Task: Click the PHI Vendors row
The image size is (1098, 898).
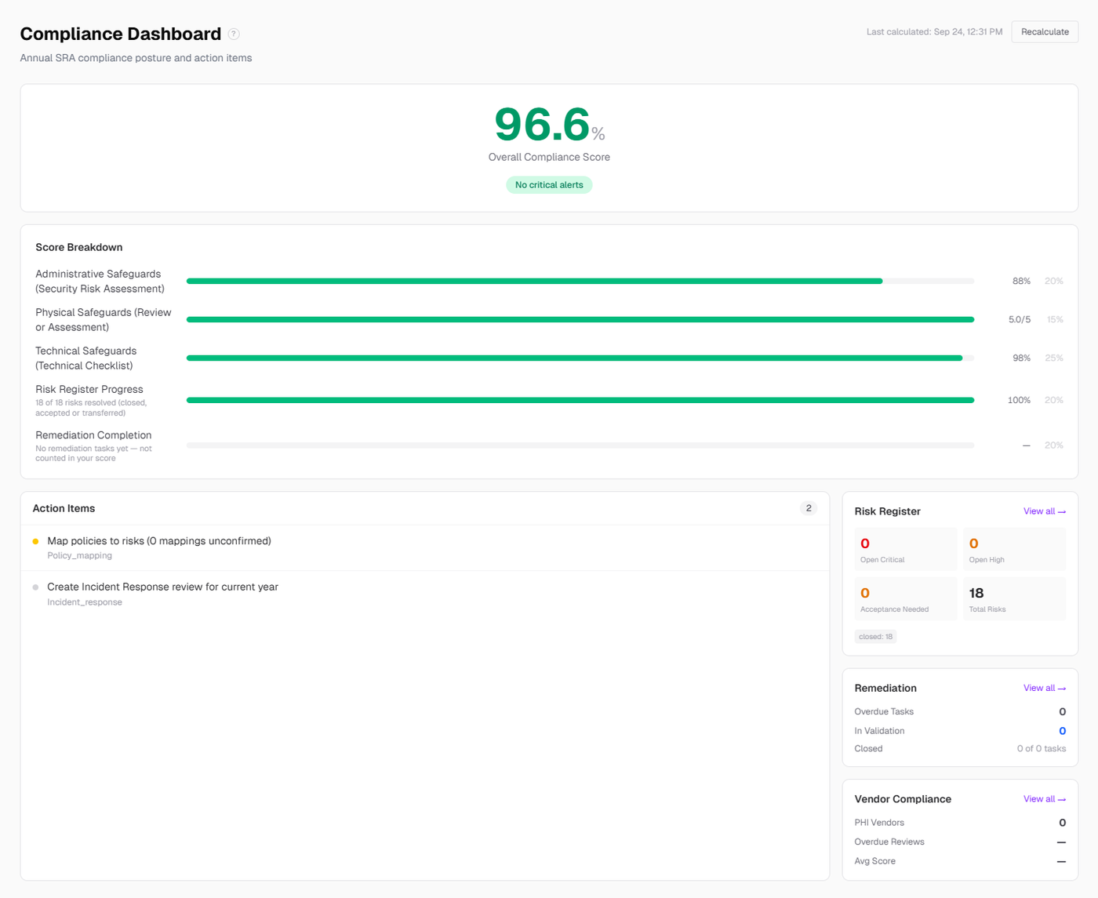Action: pyautogui.click(x=960, y=823)
